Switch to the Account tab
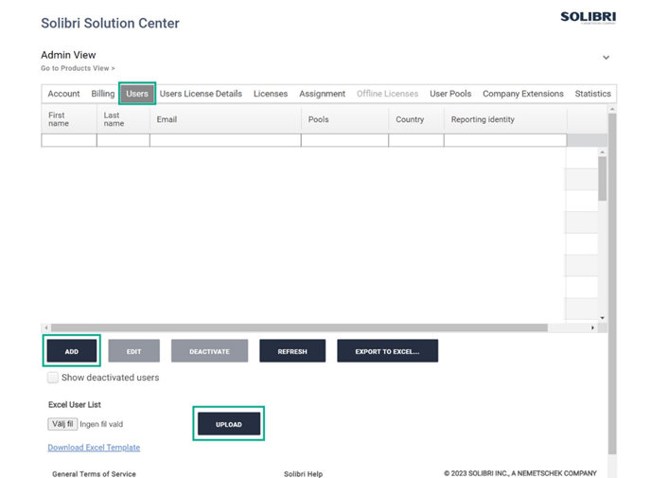Image resolution: width=651 pixels, height=478 pixels. [x=63, y=94]
